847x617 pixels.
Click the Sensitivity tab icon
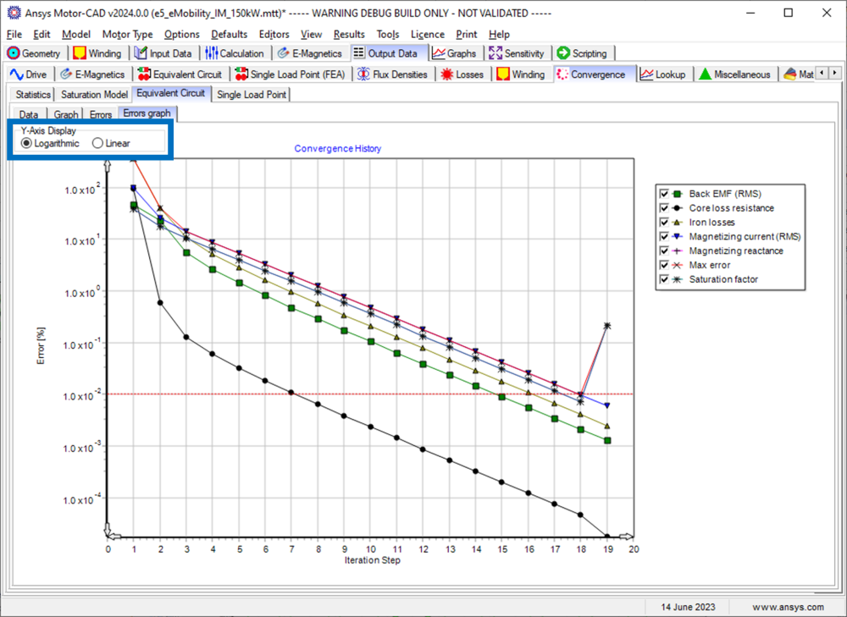[495, 53]
